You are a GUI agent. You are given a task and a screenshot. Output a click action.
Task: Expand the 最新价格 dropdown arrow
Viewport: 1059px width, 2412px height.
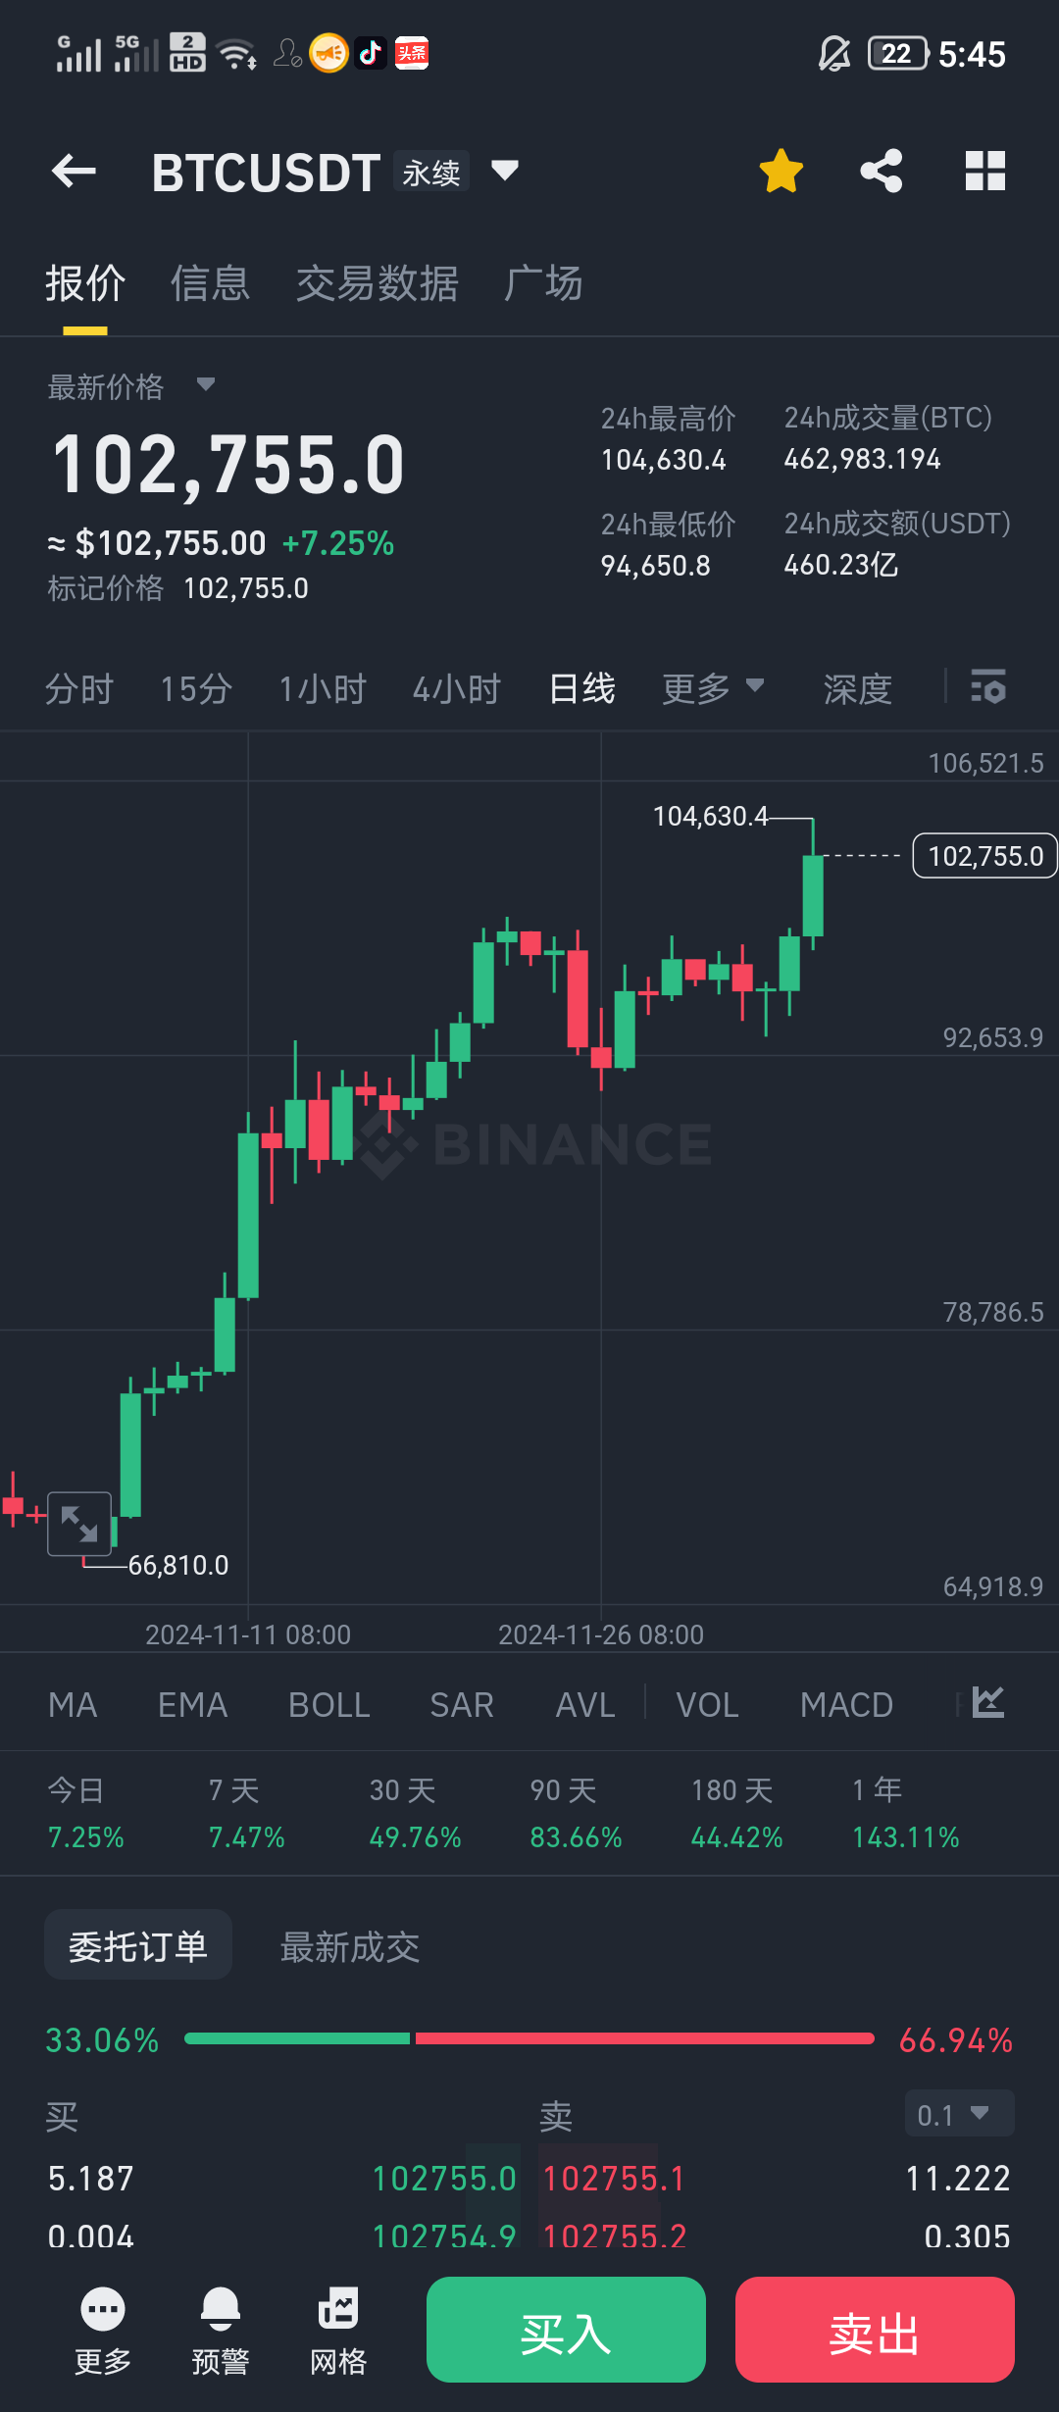(x=205, y=384)
